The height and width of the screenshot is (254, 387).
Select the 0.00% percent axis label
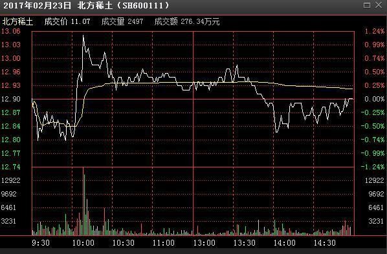(x=375, y=99)
